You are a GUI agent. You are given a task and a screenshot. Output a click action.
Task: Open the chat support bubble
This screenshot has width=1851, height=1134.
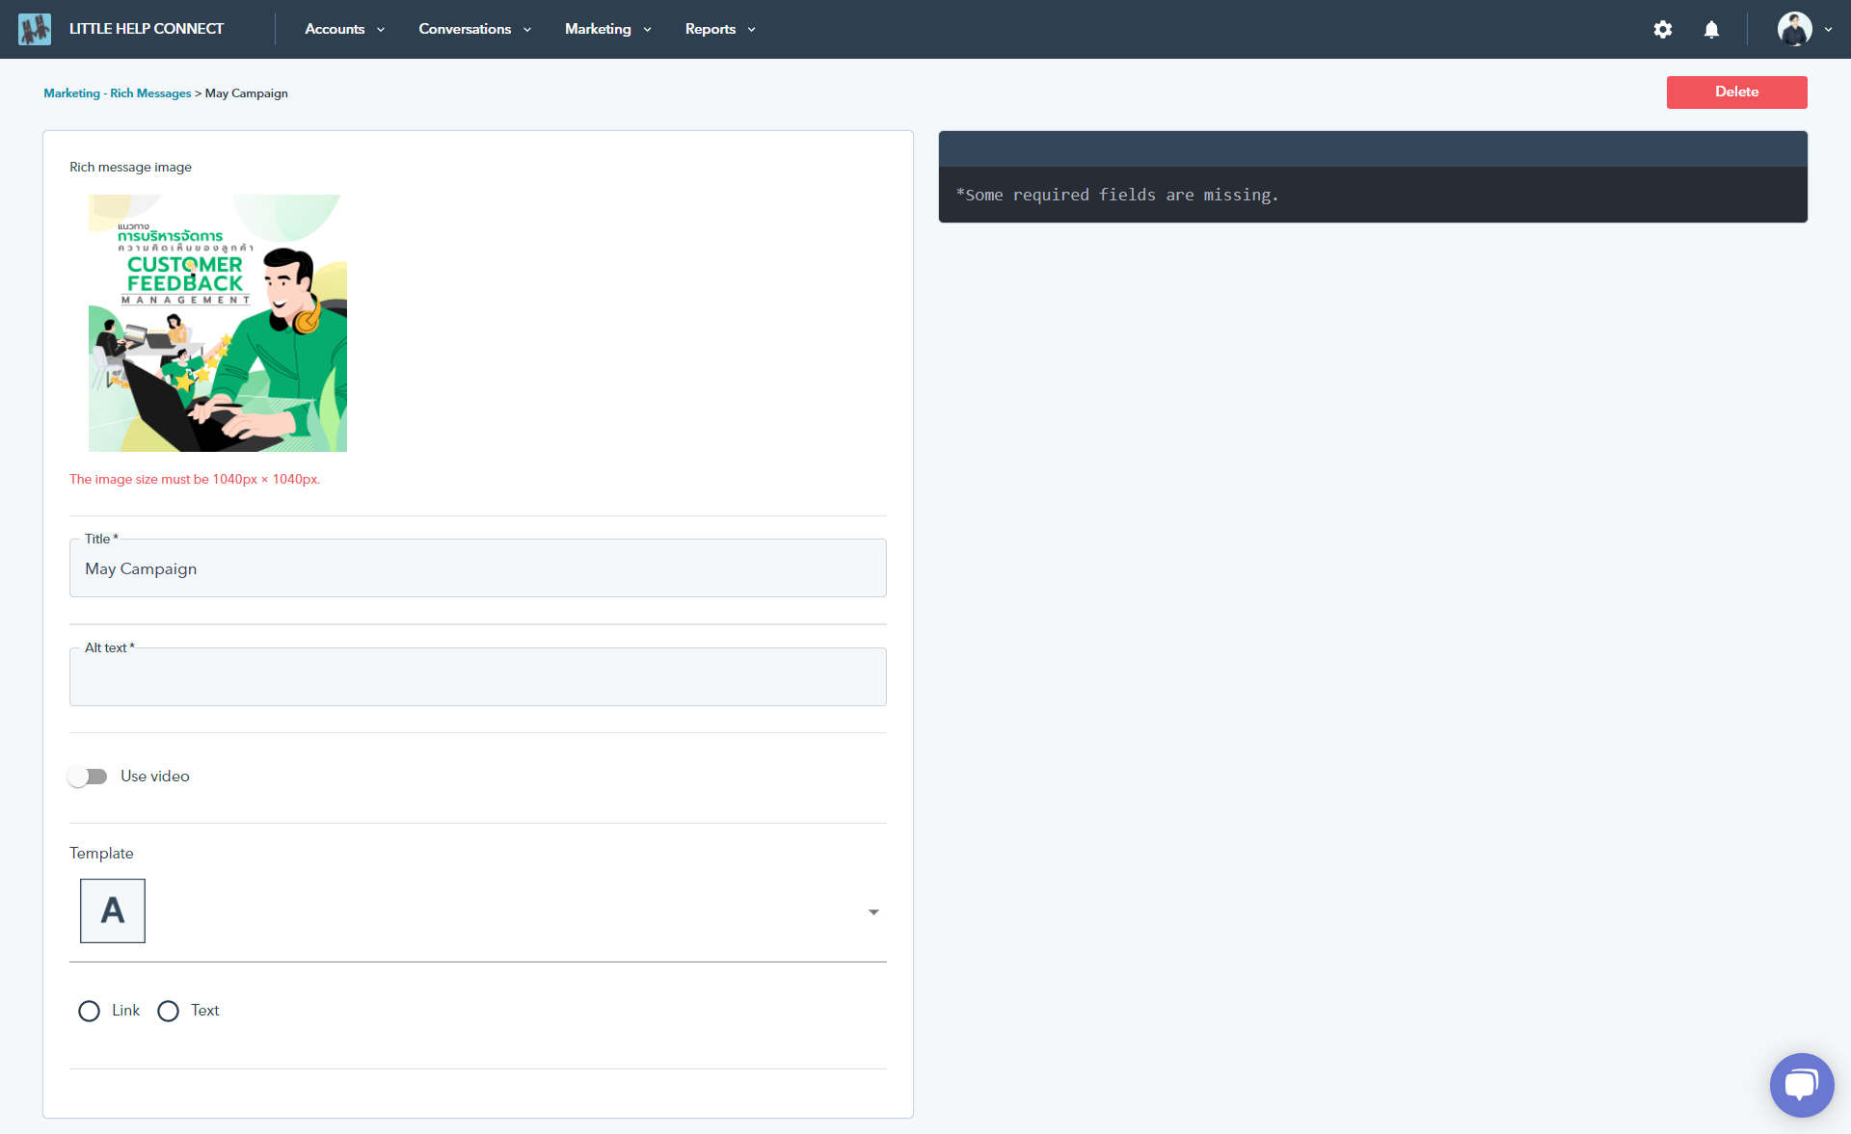pyautogui.click(x=1801, y=1085)
